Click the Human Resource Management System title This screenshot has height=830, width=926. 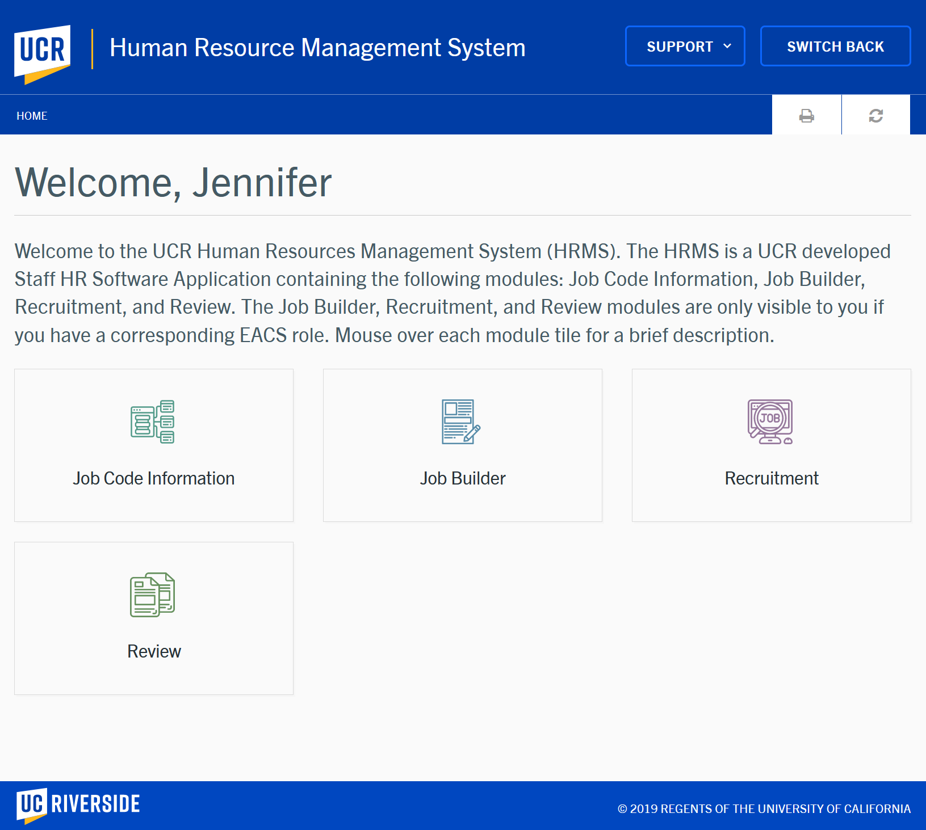[x=317, y=48]
